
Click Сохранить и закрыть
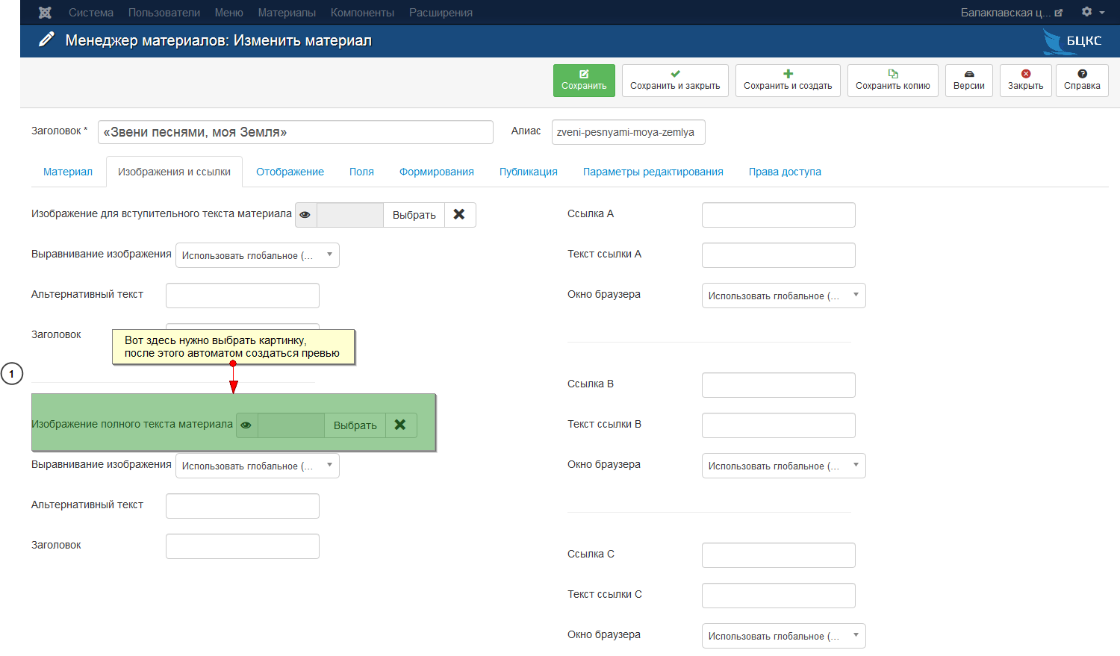675,80
